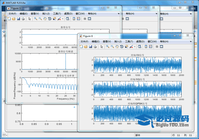Click New Figure icon in Figure 1 toolbar

9,19
